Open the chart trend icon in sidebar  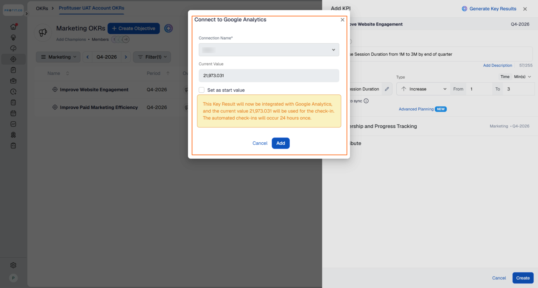13,124
